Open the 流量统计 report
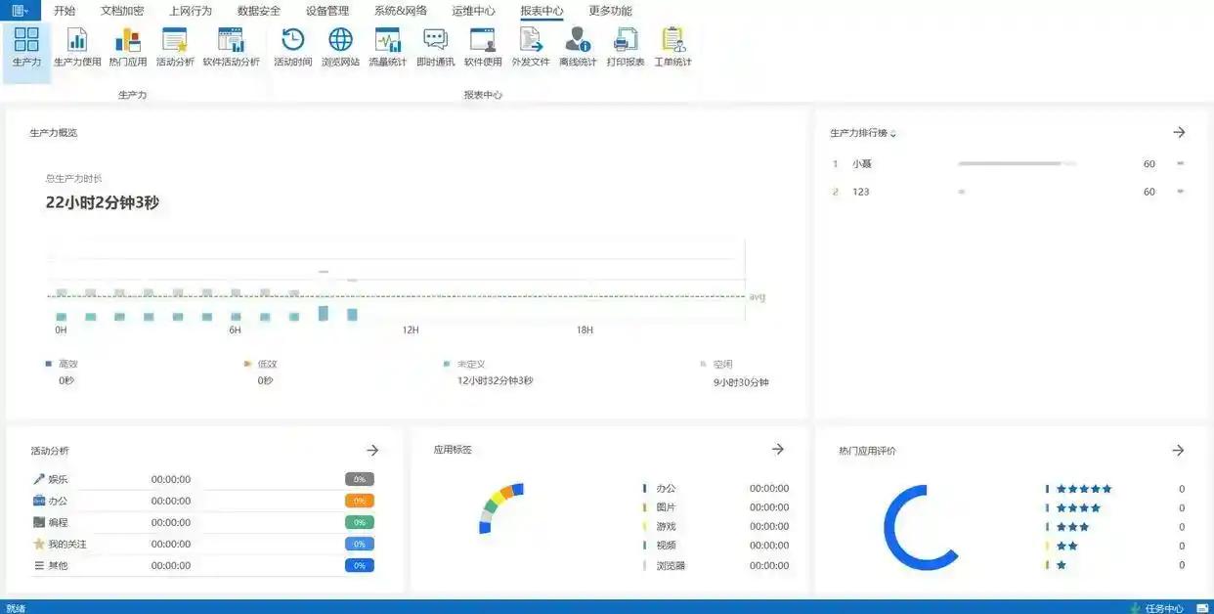The height and width of the screenshot is (614, 1214). point(388,47)
